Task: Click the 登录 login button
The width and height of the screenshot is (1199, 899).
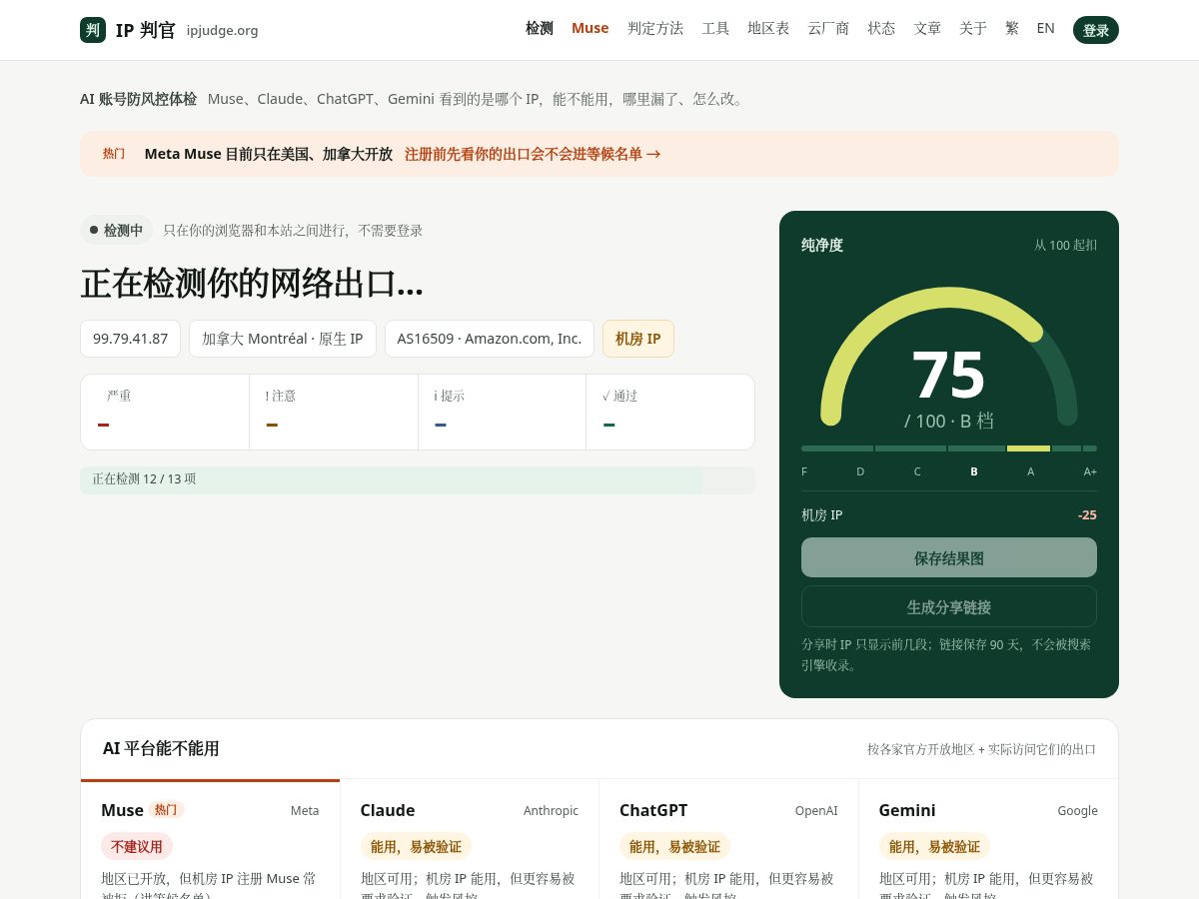Action: [x=1096, y=30]
